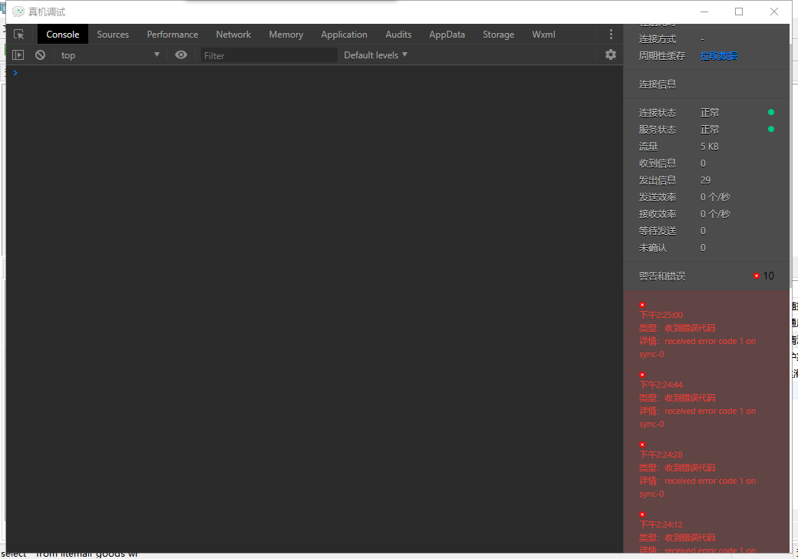The width and height of the screenshot is (798, 559).
Task: Click the 下午2:24:28 error entry timestamp
Action: pos(661,454)
